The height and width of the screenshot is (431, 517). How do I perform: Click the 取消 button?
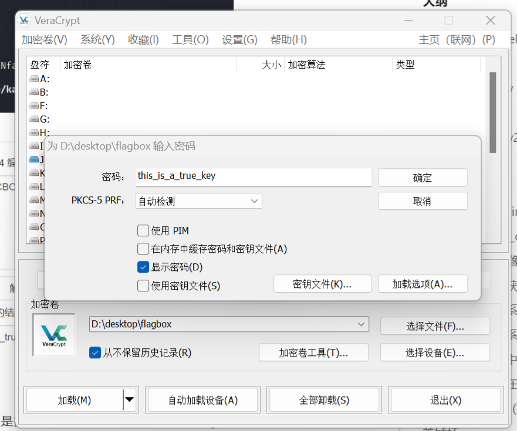coord(423,201)
